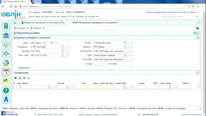This screenshot has width=206, height=116.
Task: Delete the specification row with red minus
Action: (x=24, y=78)
